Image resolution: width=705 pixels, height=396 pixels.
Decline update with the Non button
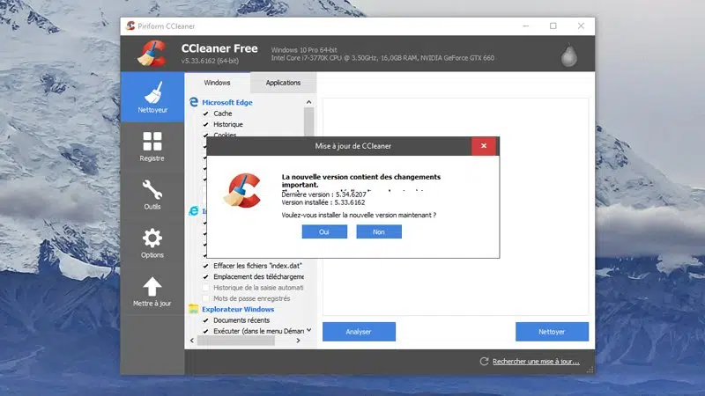pyautogui.click(x=379, y=231)
